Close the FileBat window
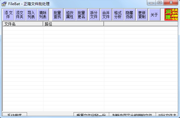 tap(171, 3)
